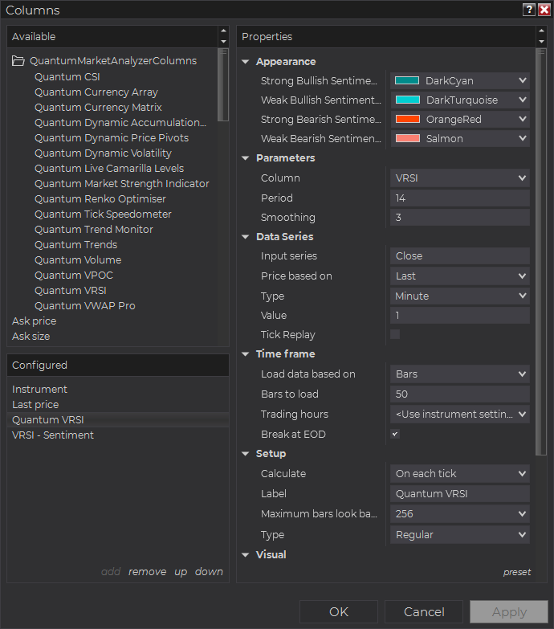Select Quantum Trend Monitor
This screenshot has height=629, width=554.
click(94, 230)
